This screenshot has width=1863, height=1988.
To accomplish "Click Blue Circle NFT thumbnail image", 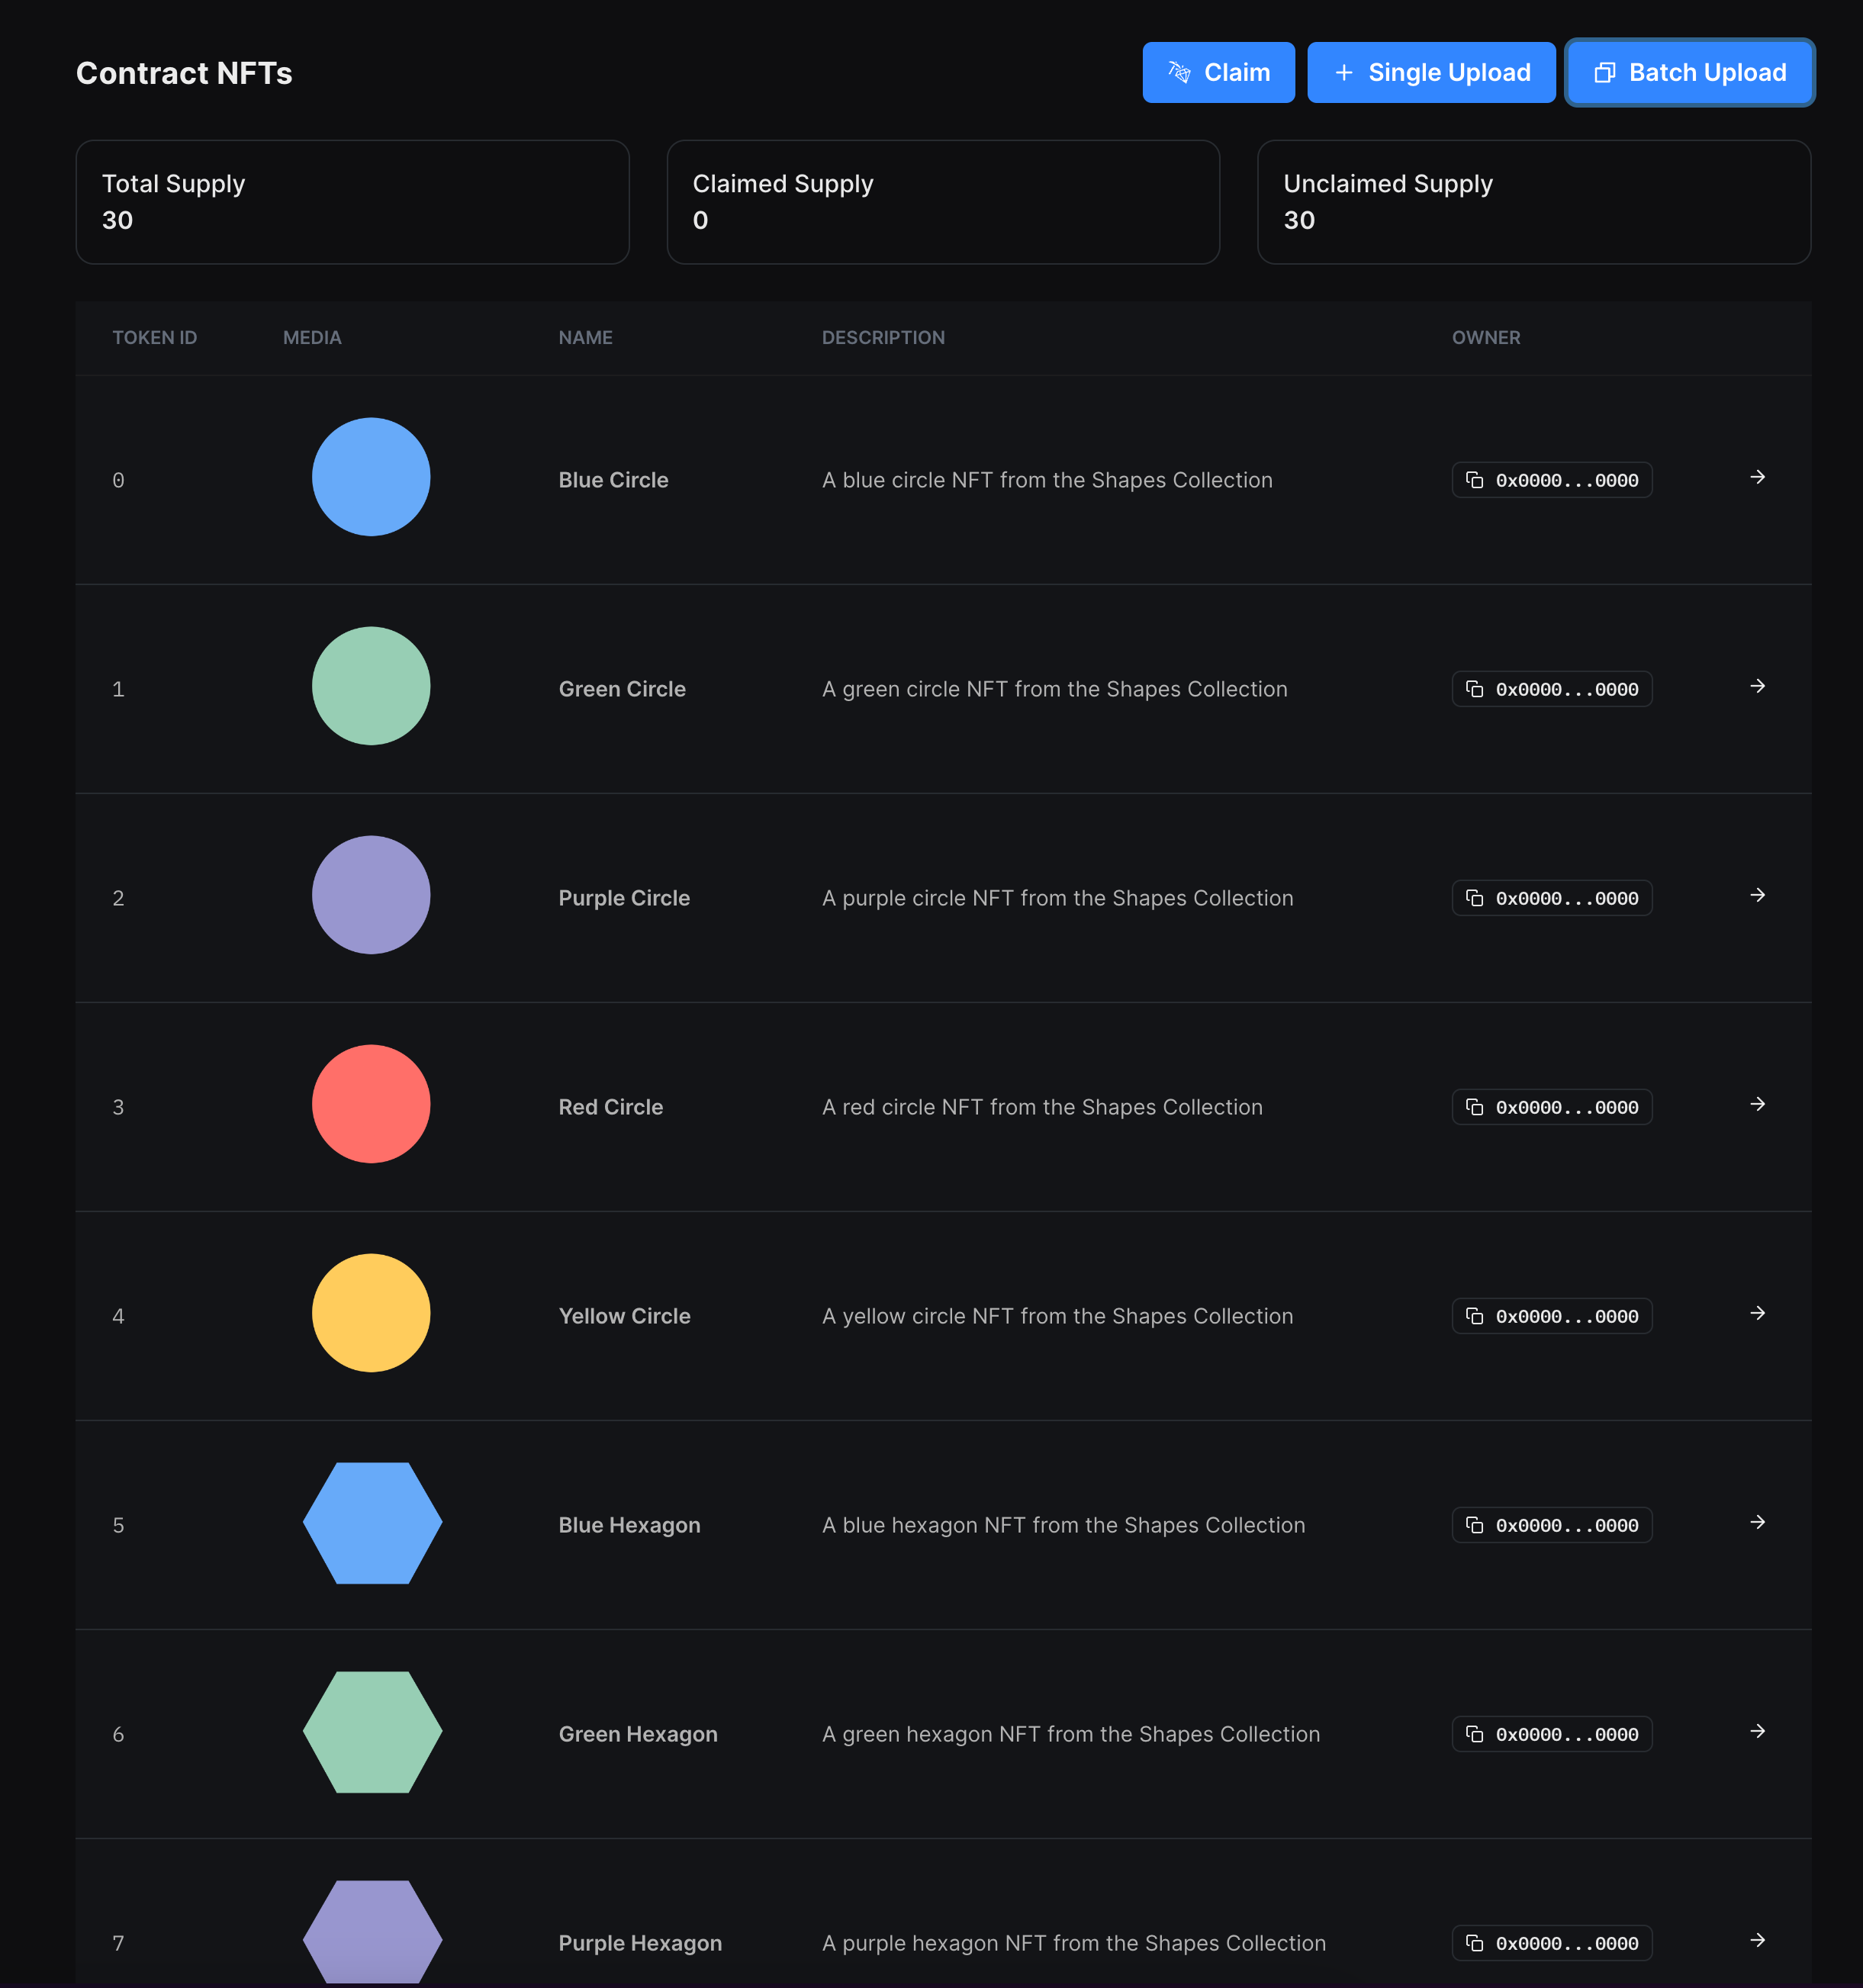I will coord(372,478).
